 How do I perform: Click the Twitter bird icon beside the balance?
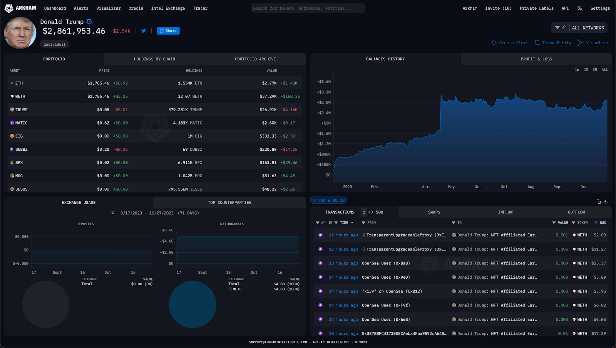tap(144, 31)
